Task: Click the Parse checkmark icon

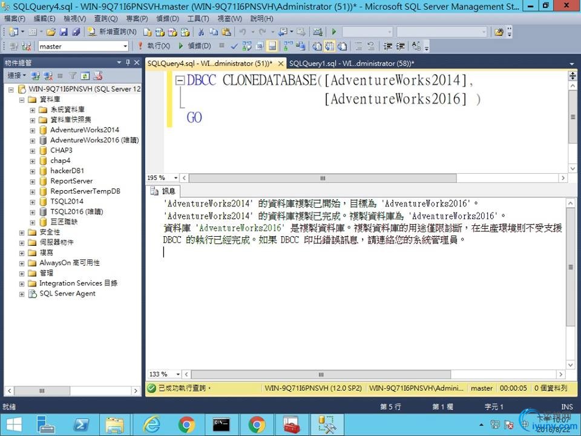Action: [234, 46]
